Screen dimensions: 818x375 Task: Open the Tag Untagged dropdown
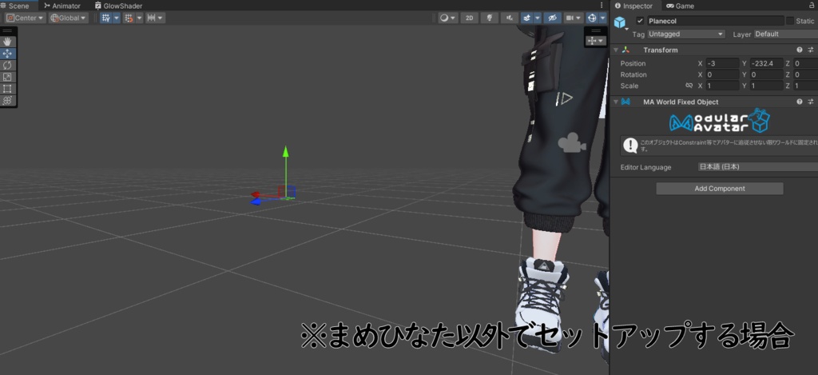click(x=686, y=34)
